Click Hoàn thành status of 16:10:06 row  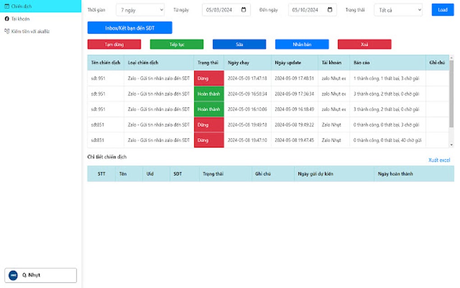[209, 109]
